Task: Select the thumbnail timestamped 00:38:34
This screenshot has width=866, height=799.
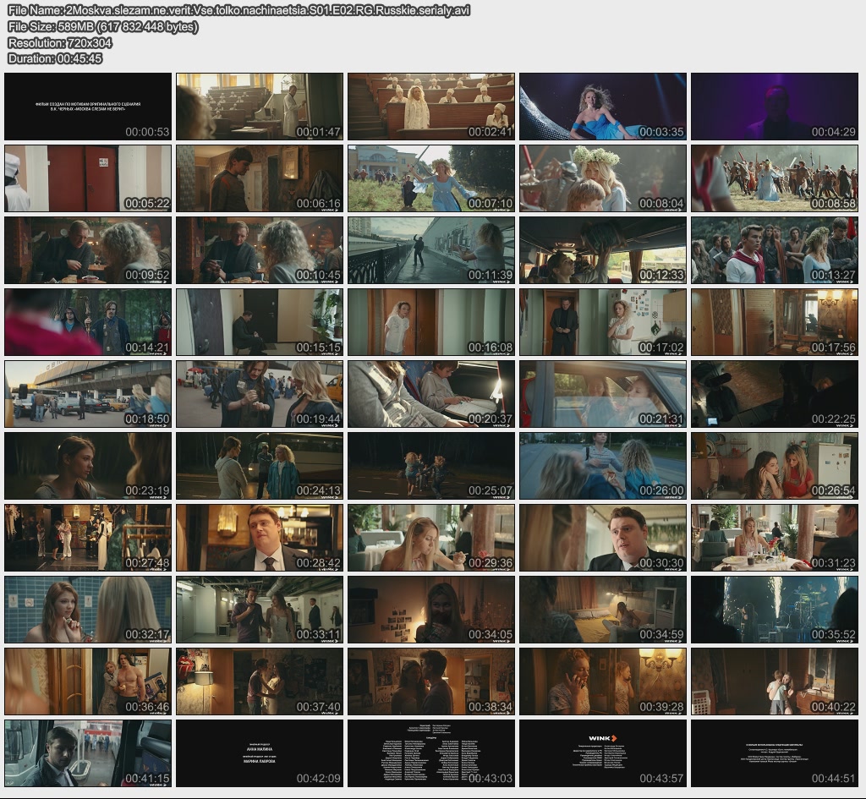Action: (430, 681)
